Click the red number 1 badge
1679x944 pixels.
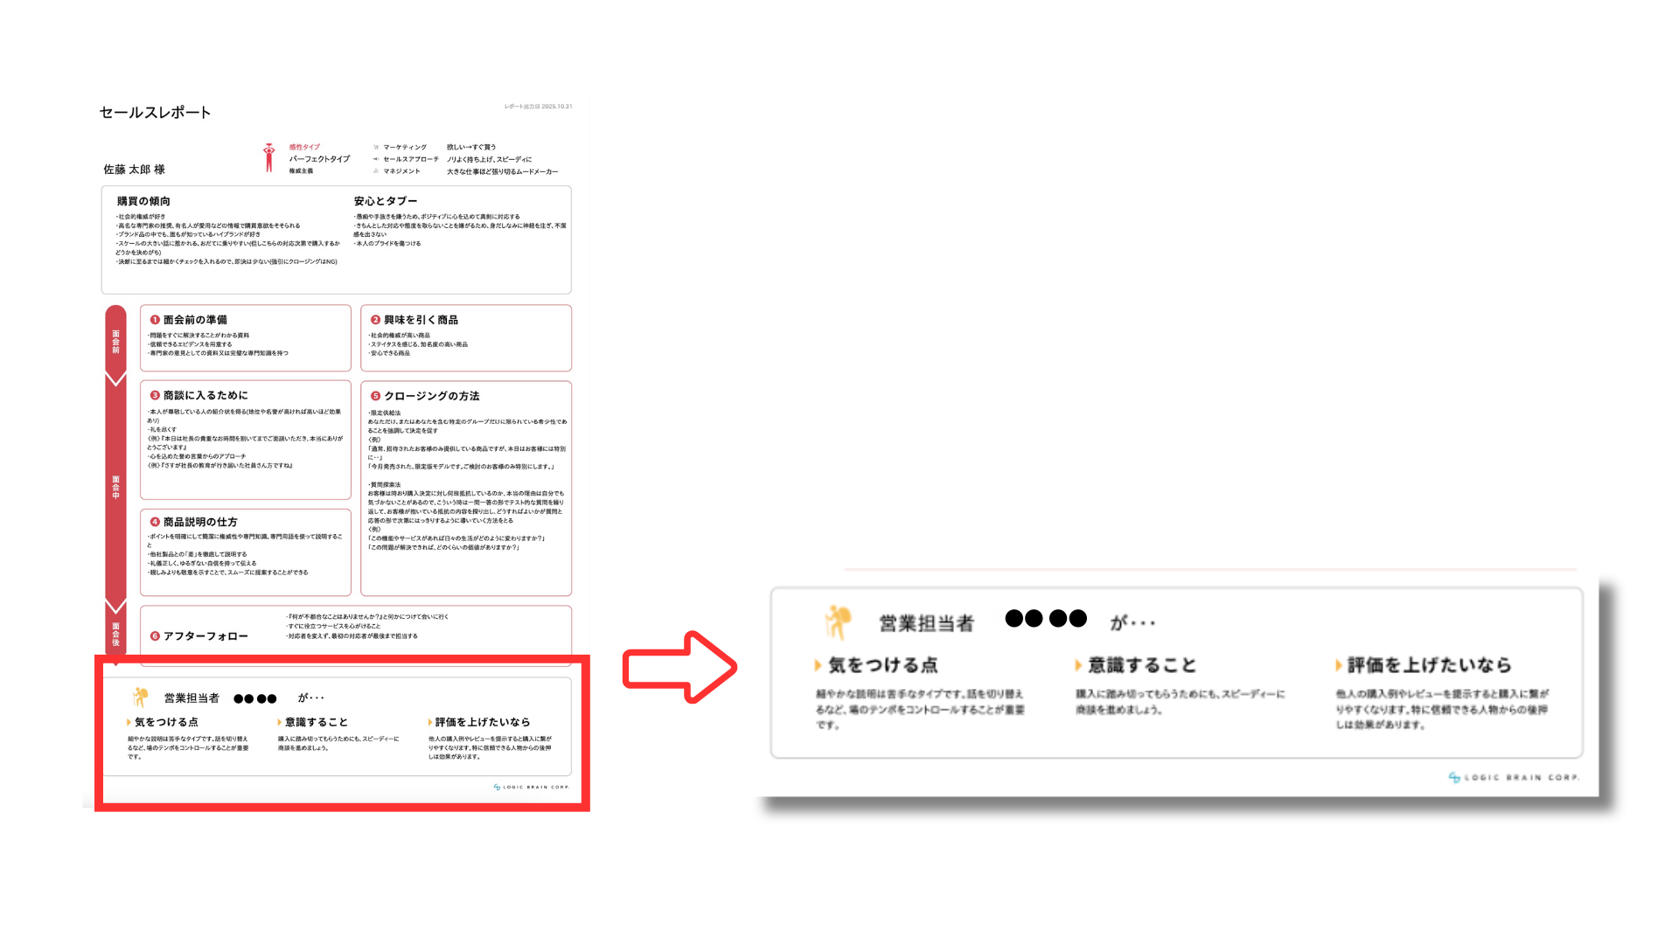155,320
